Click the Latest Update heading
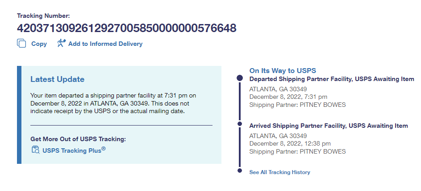The image size is (421, 191). [57, 79]
